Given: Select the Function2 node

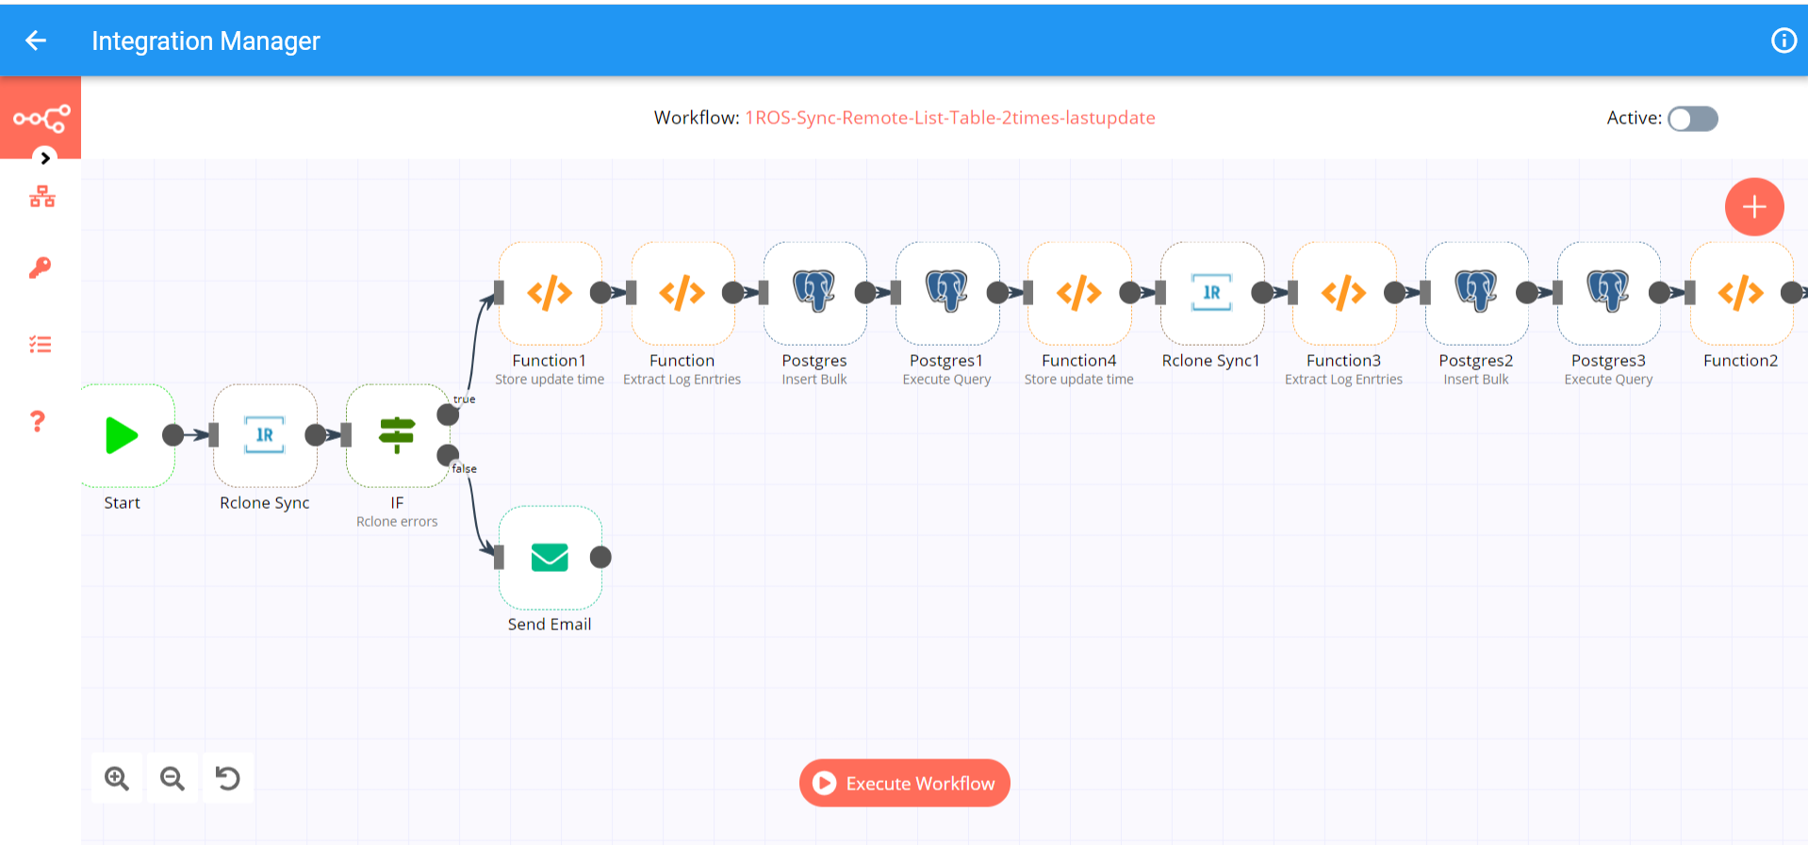Looking at the screenshot, I should point(1742,293).
